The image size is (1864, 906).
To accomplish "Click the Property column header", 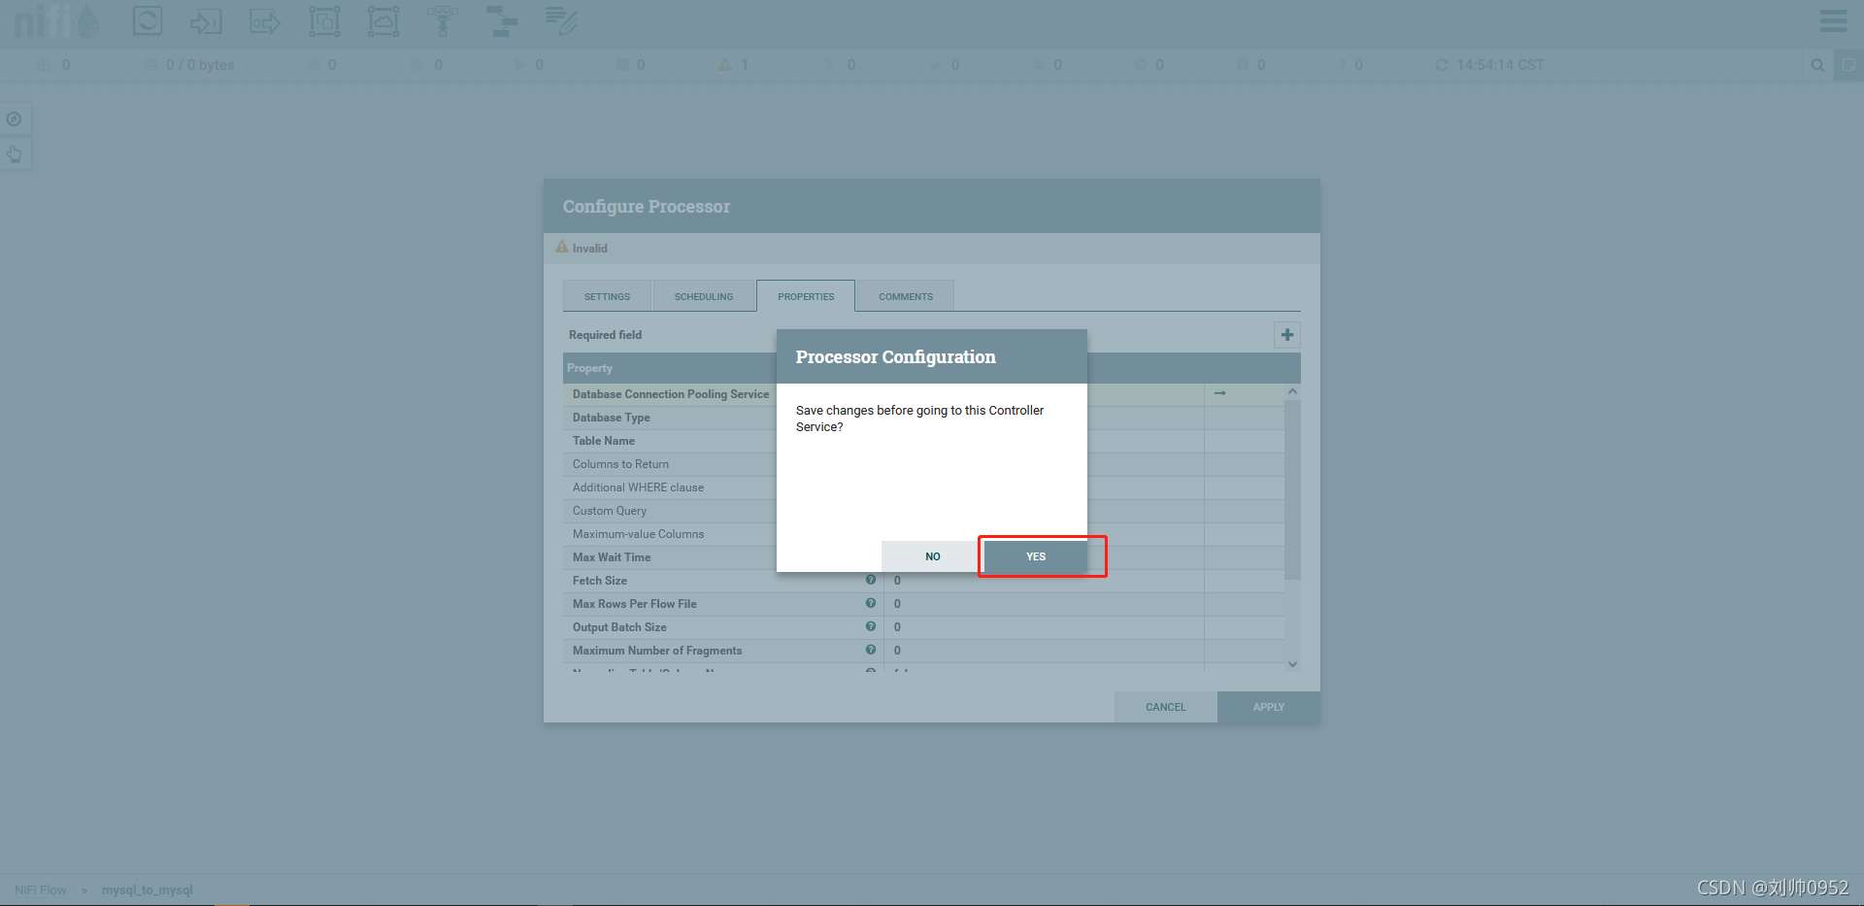I will [x=589, y=368].
